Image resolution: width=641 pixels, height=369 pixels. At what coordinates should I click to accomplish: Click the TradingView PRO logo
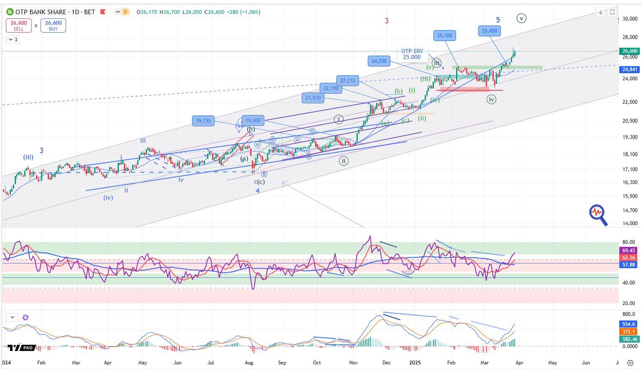pyautogui.click(x=21, y=348)
